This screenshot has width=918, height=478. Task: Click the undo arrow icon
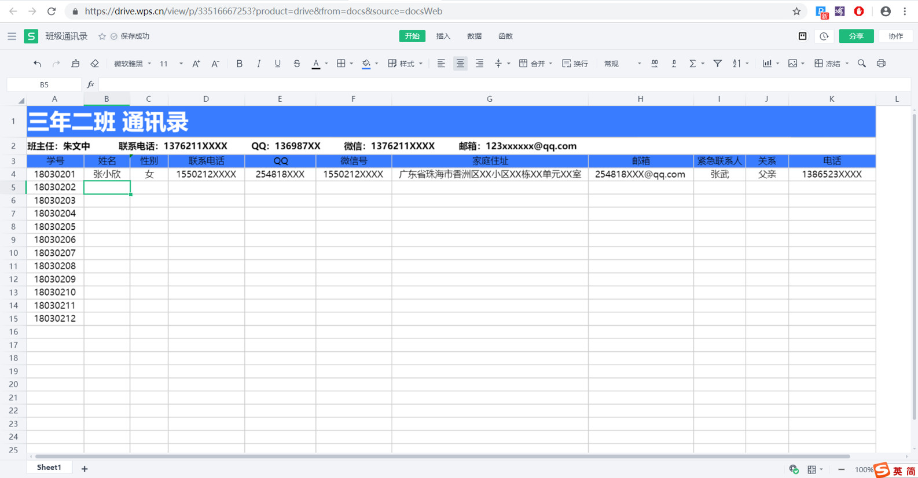[37, 64]
